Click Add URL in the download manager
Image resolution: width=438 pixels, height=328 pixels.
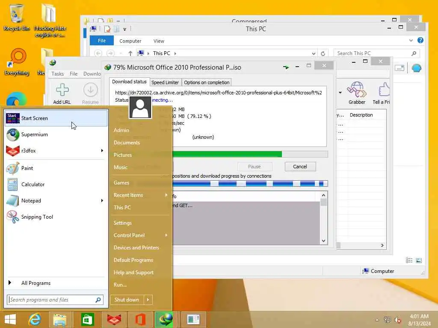pos(62,94)
